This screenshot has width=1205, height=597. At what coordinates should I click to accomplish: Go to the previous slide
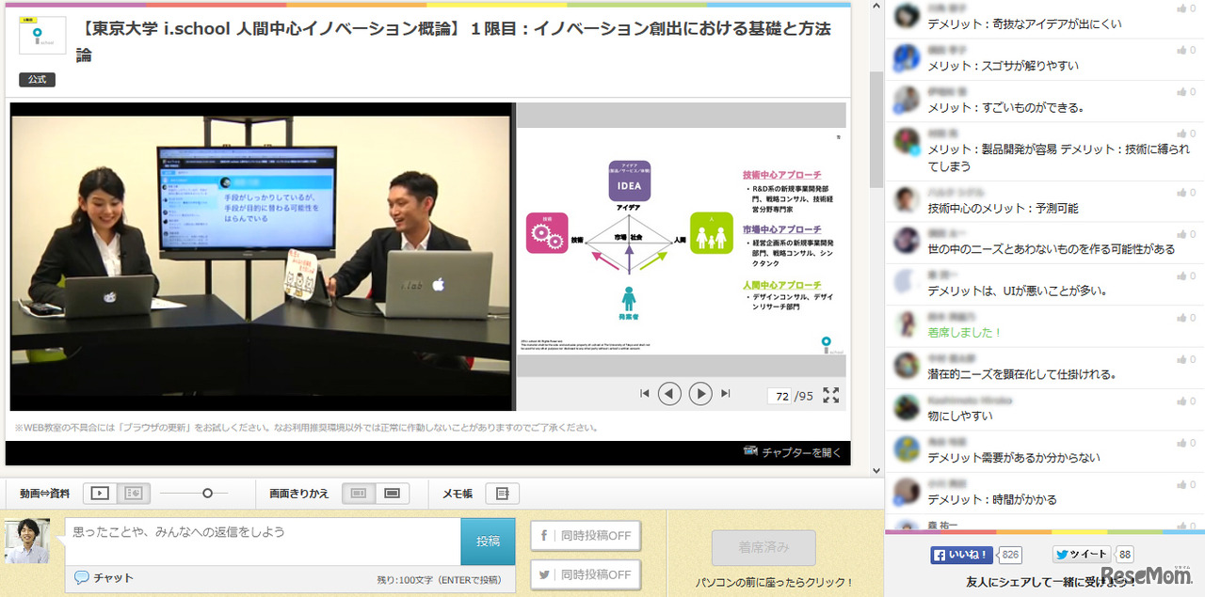669,394
